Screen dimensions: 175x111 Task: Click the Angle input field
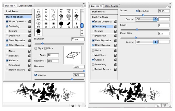pyautogui.click(x=53, y=55)
